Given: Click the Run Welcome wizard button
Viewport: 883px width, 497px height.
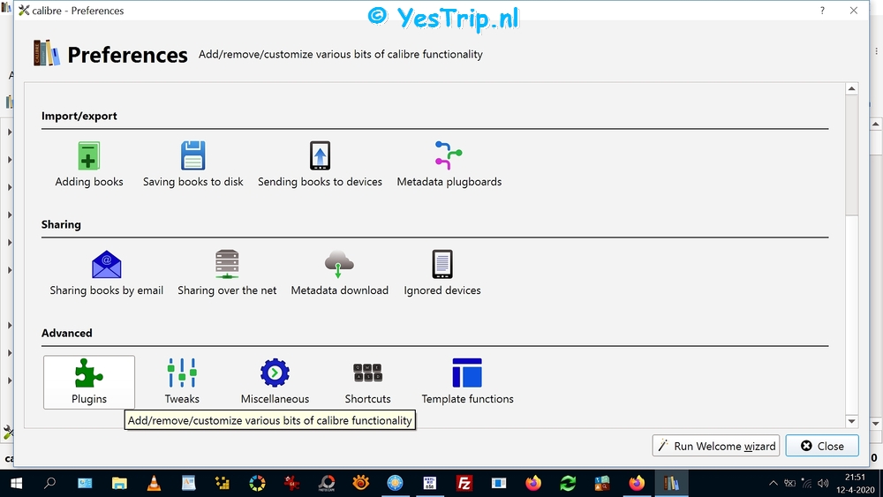Looking at the screenshot, I should pos(716,446).
